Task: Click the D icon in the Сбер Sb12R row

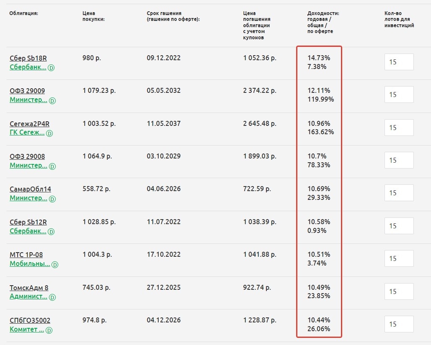Action: [x=51, y=231]
